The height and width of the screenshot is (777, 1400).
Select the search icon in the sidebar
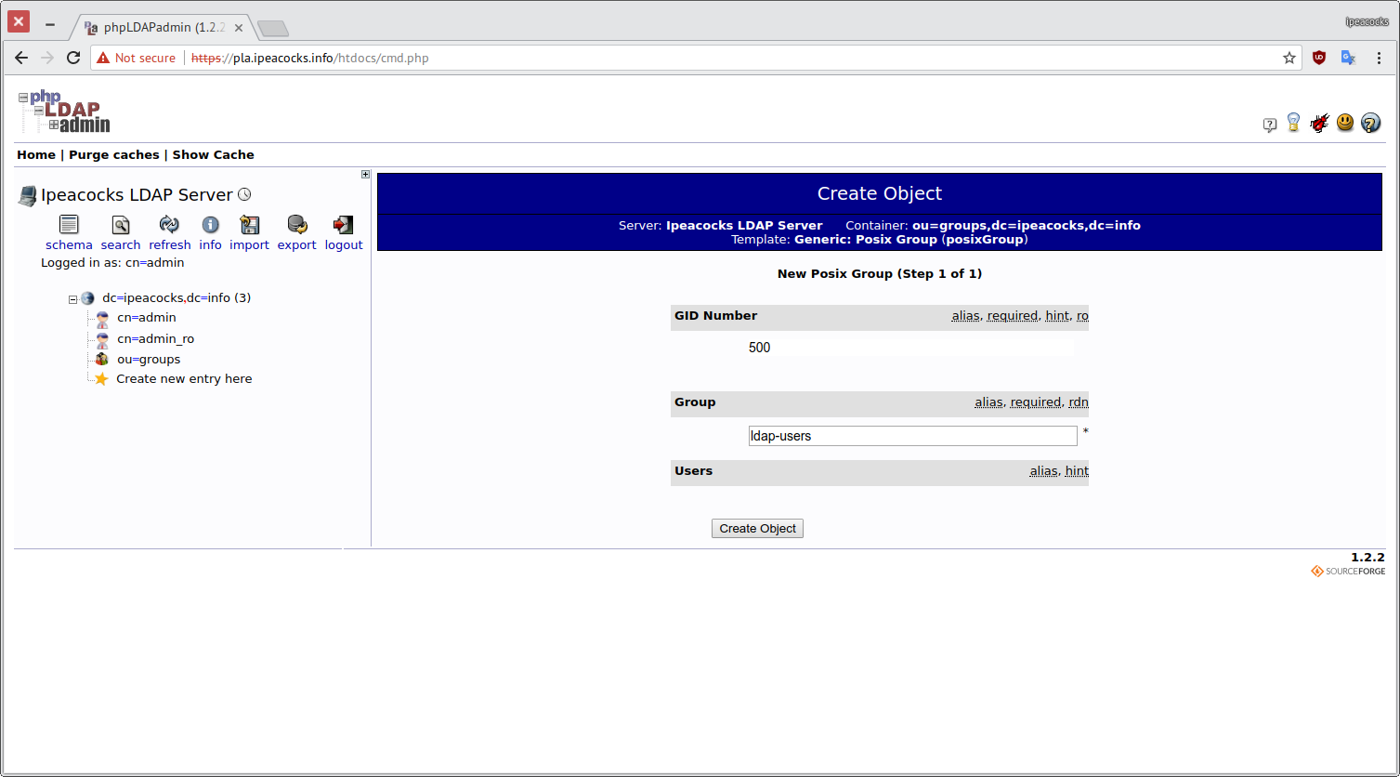[120, 224]
